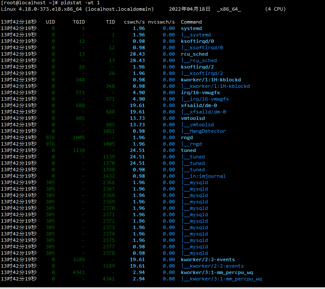Click TGID value 348
325x289 pixels.
point(81,80)
